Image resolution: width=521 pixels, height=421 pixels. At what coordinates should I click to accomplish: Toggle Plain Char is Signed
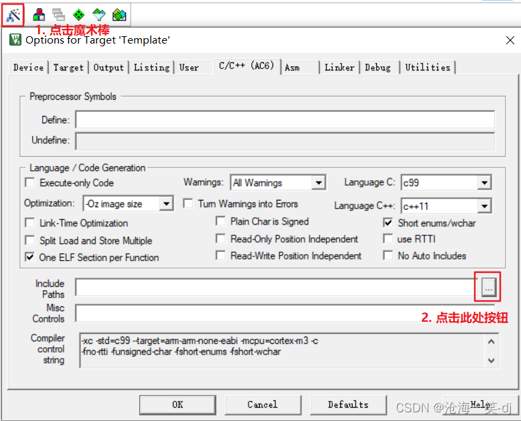[x=220, y=221]
